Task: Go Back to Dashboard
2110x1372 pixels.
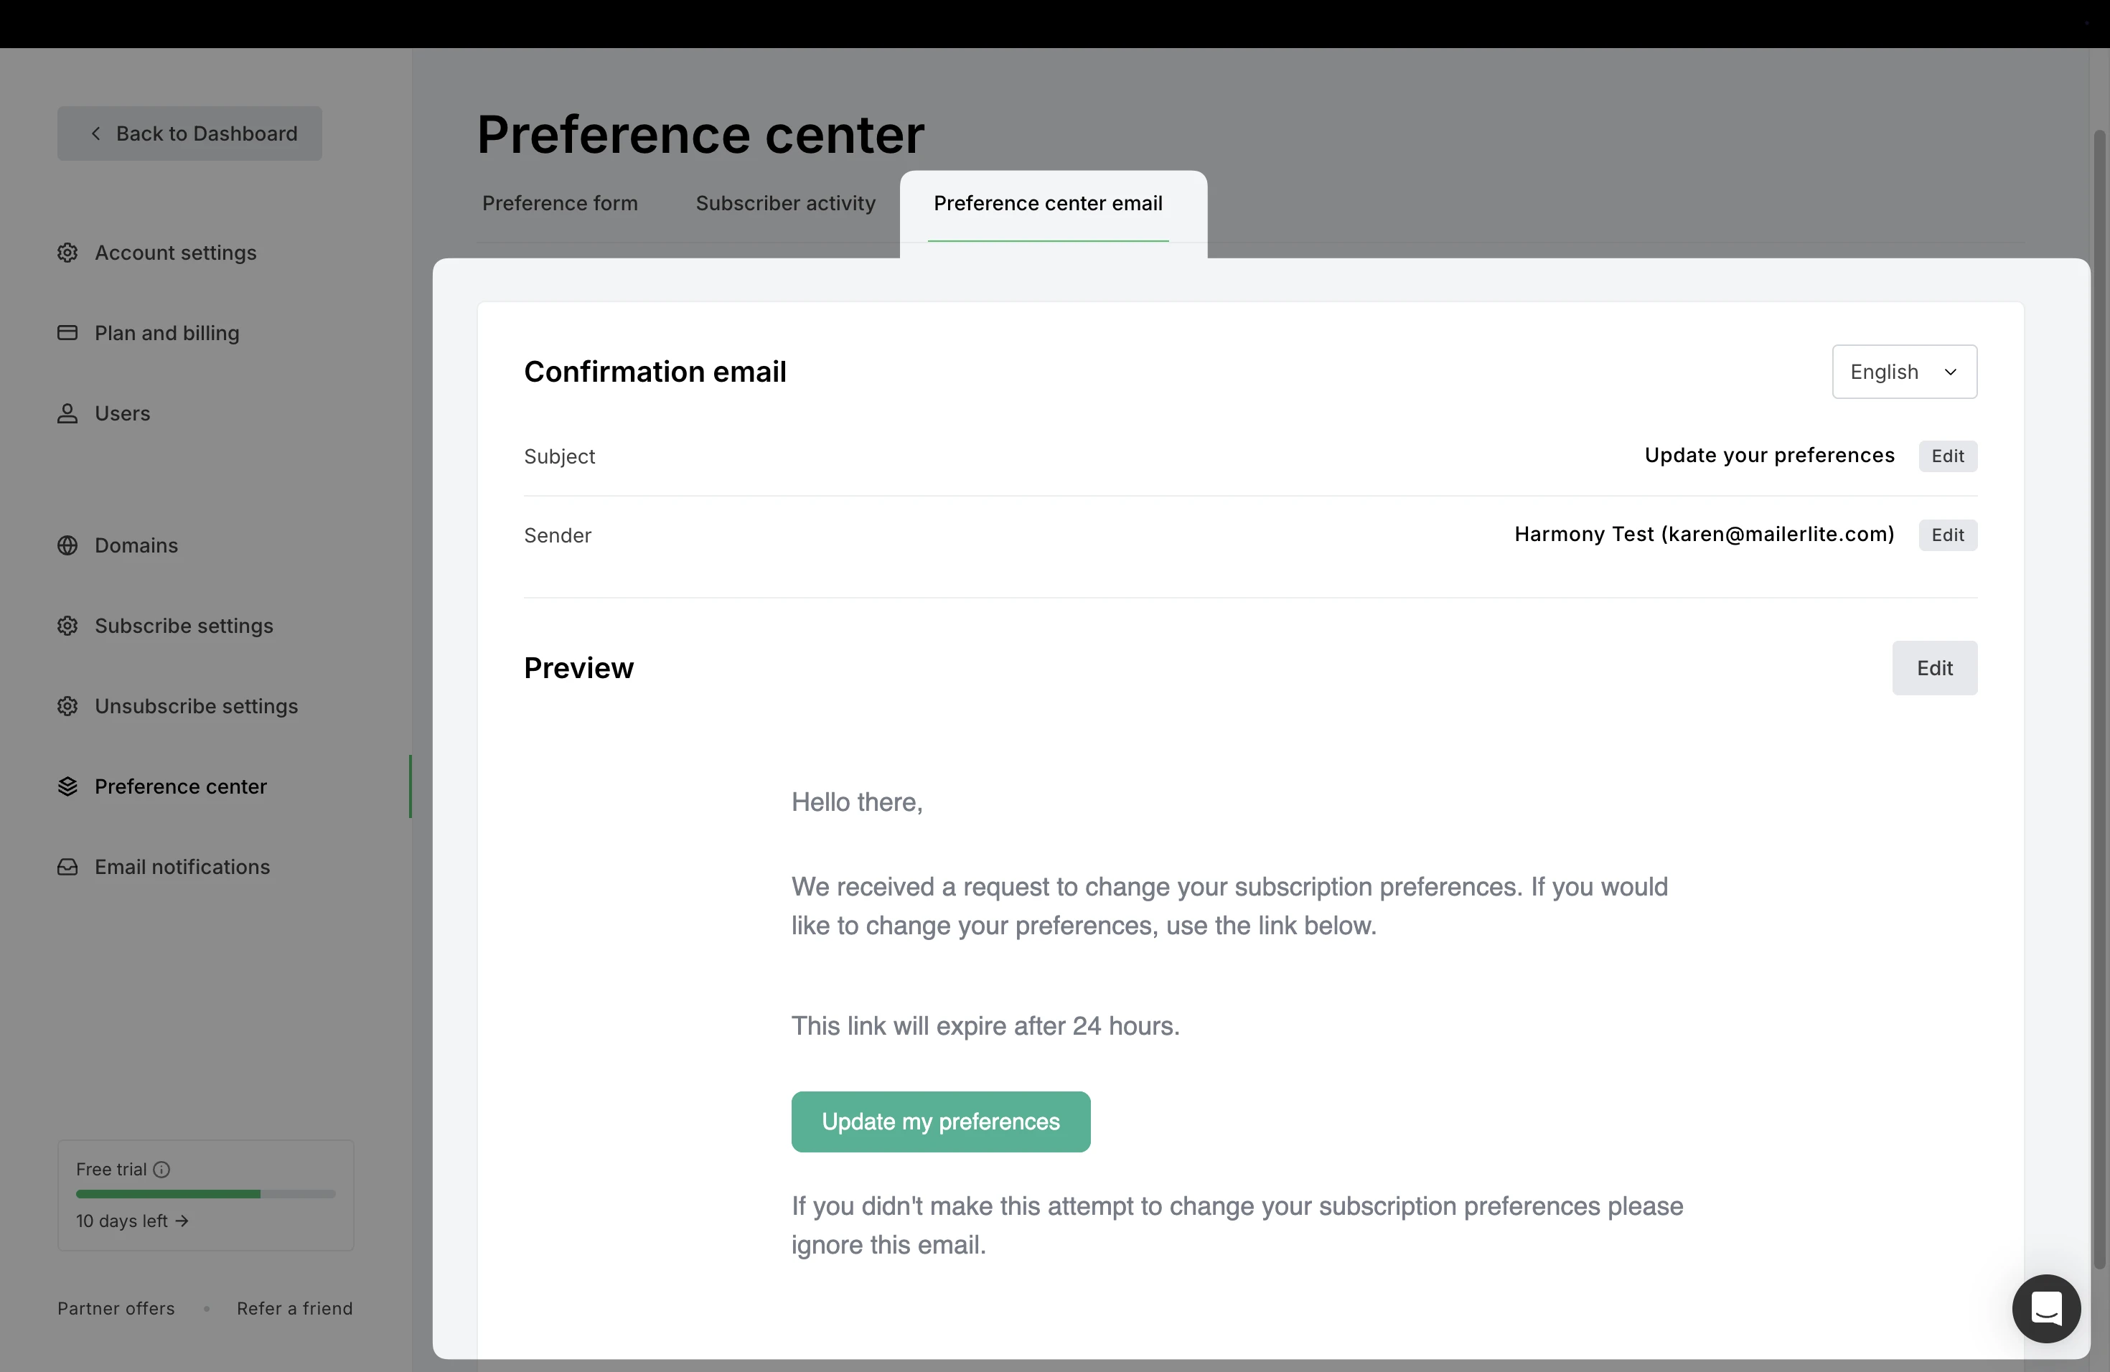Action: 189,134
